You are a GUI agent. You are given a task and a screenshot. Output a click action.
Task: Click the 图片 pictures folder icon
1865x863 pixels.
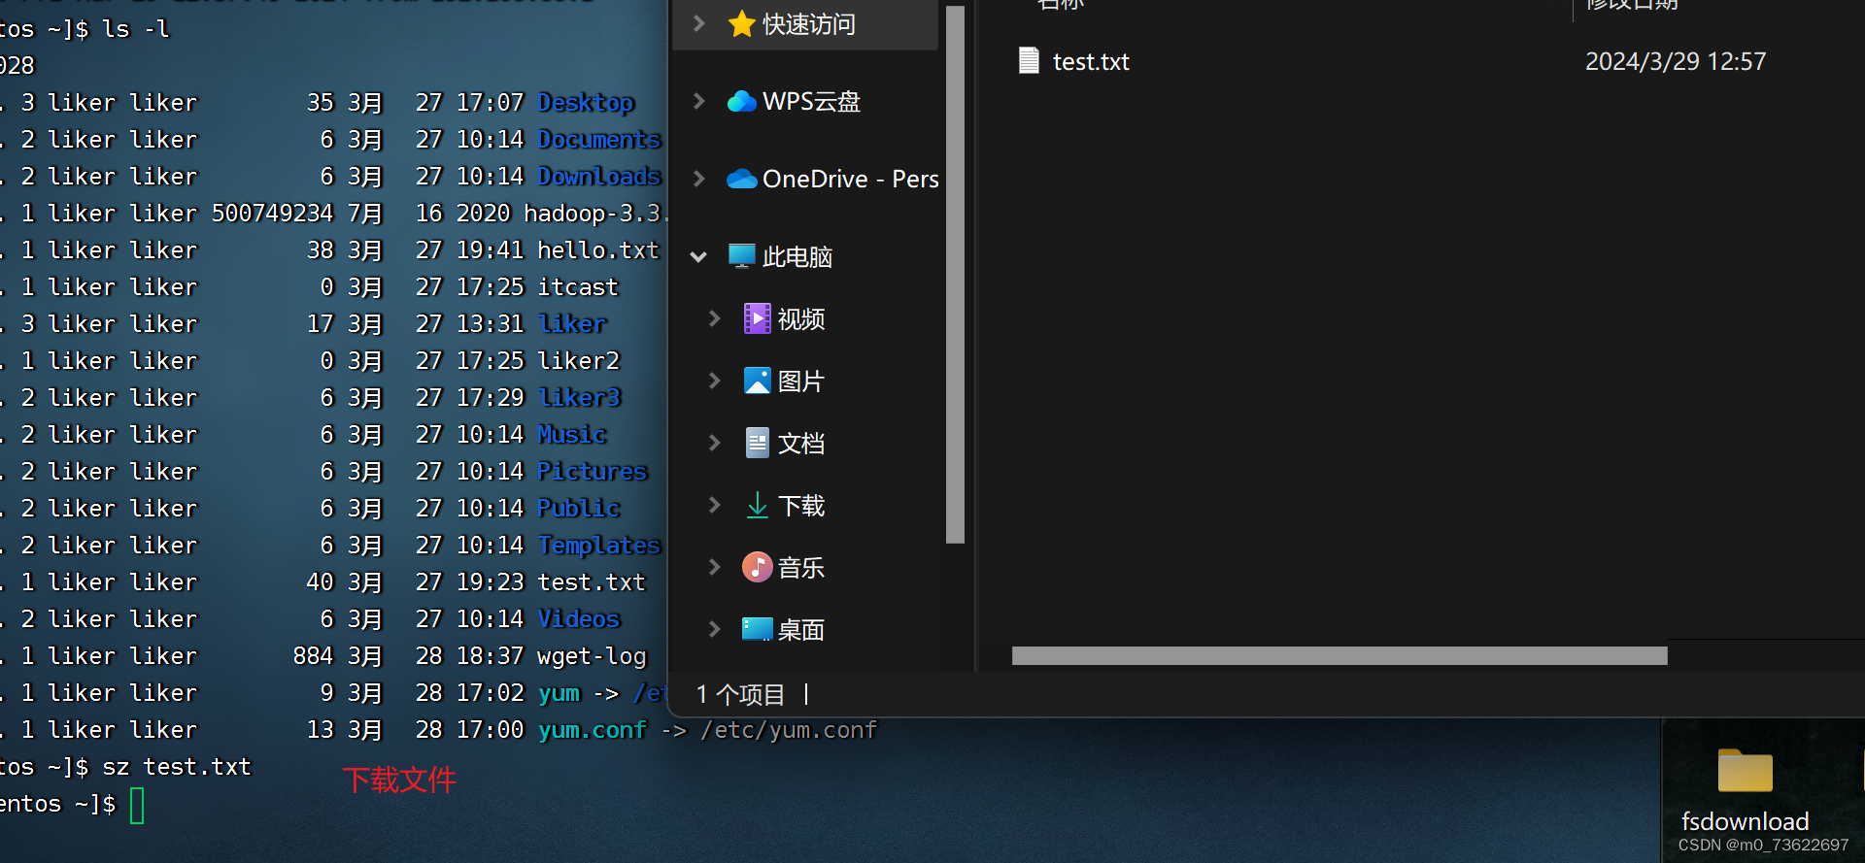(758, 381)
